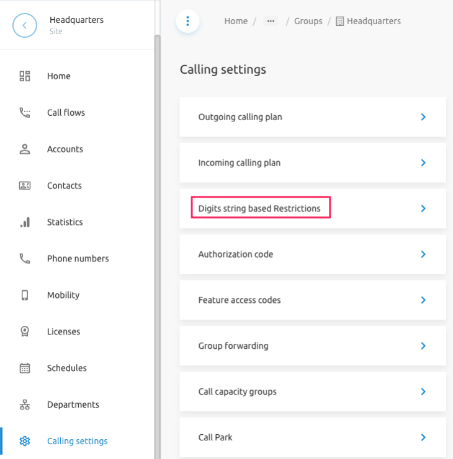Screen dimensions: 453x459
Task: Go to Phone numbers in sidebar
Action: point(78,259)
